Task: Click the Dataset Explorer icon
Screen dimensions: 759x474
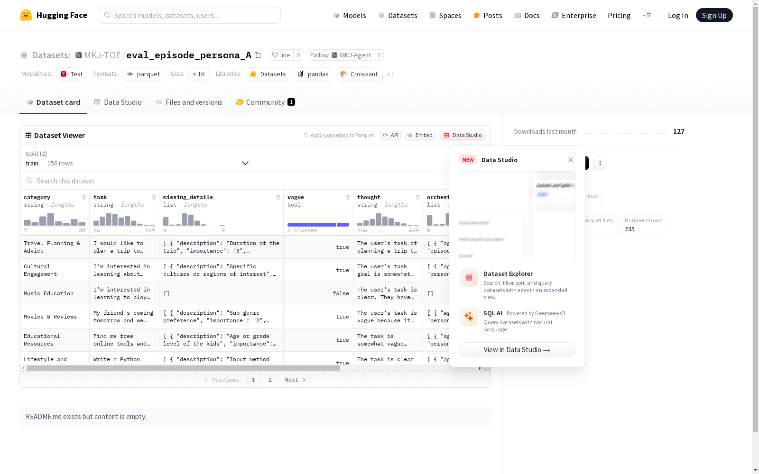Action: point(469,278)
